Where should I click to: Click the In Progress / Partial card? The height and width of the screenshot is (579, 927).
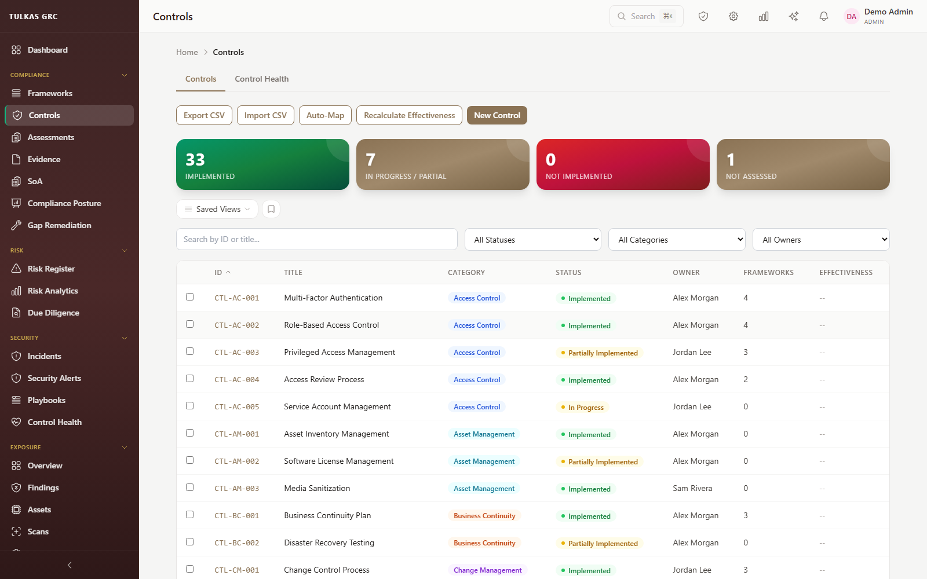[x=443, y=164]
